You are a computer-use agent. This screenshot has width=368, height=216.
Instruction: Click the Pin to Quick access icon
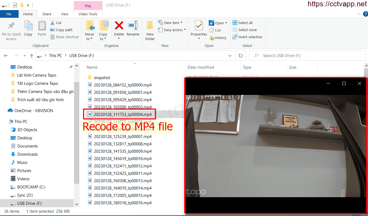point(11,26)
